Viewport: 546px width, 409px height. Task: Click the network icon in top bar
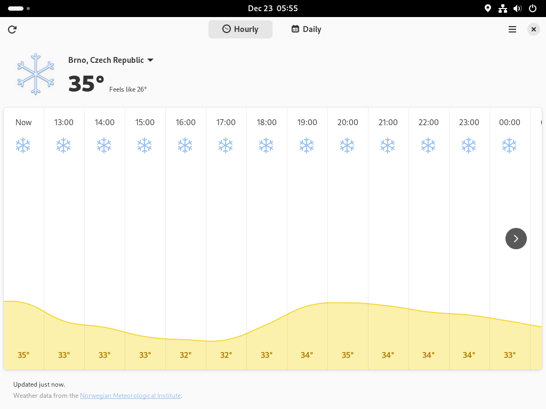click(x=502, y=9)
